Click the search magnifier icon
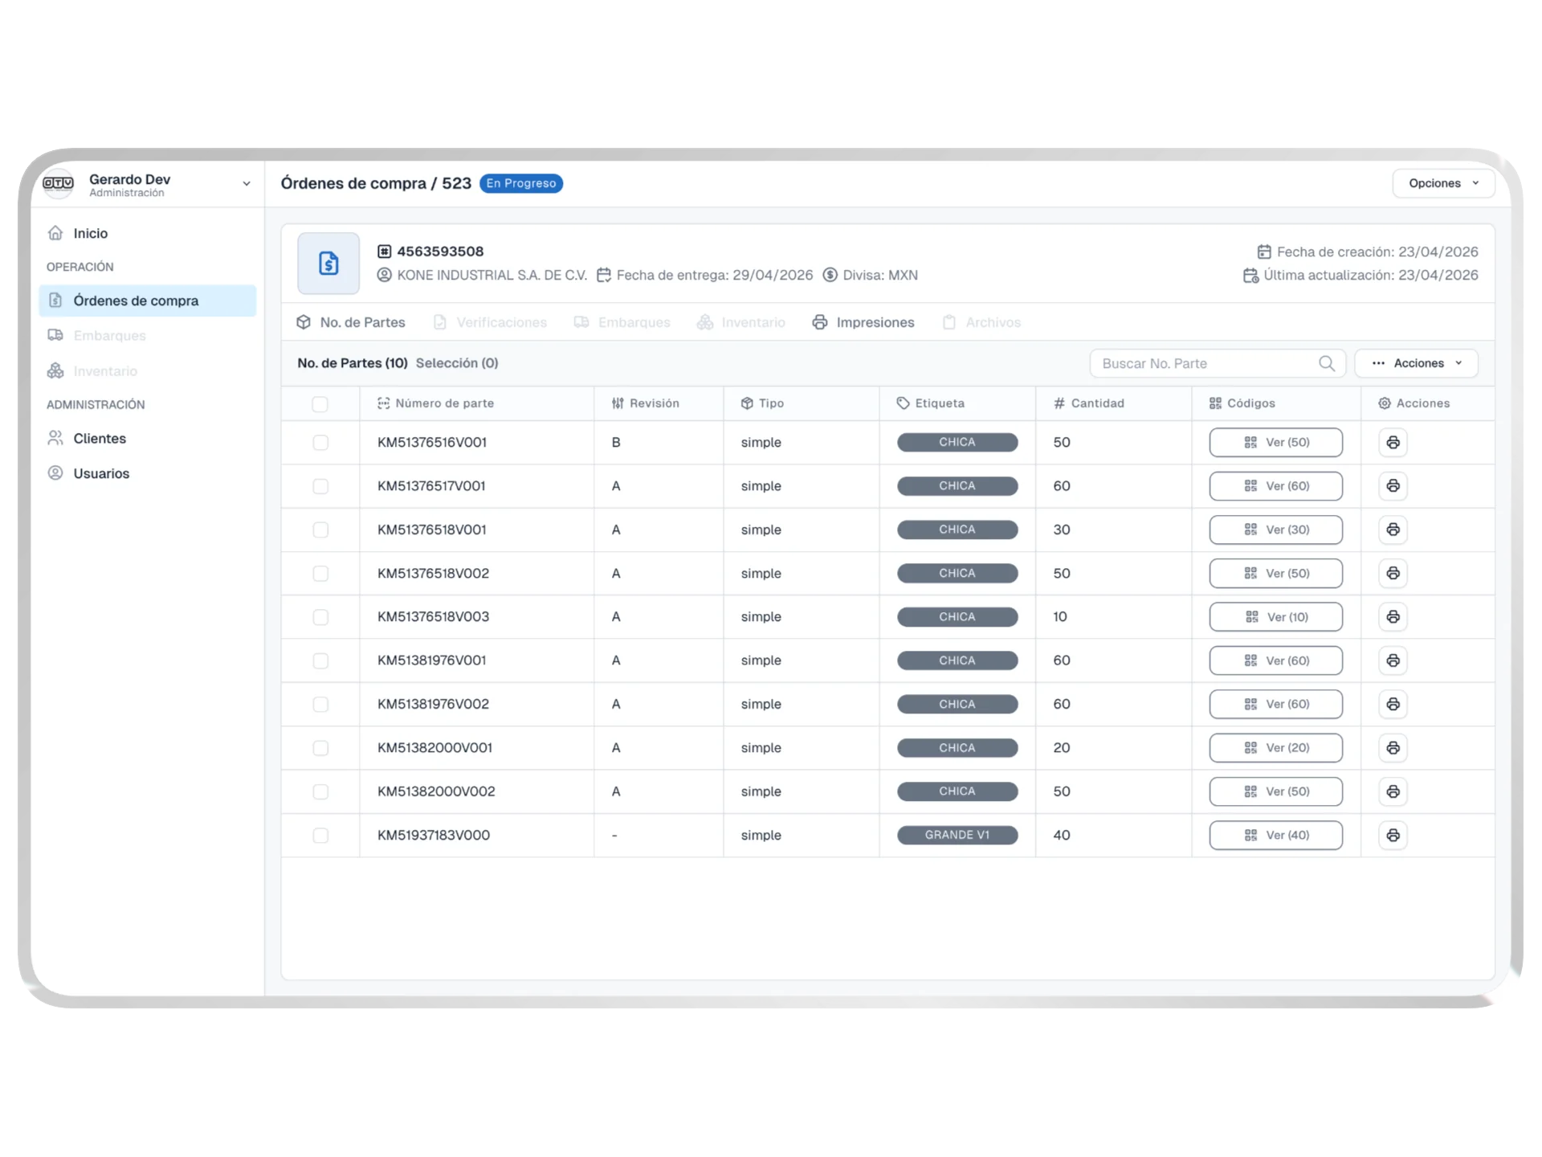This screenshot has height=1157, width=1542. 1326,364
